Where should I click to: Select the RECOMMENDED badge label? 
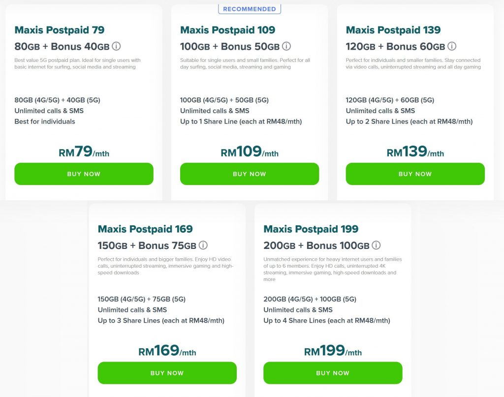click(x=250, y=8)
